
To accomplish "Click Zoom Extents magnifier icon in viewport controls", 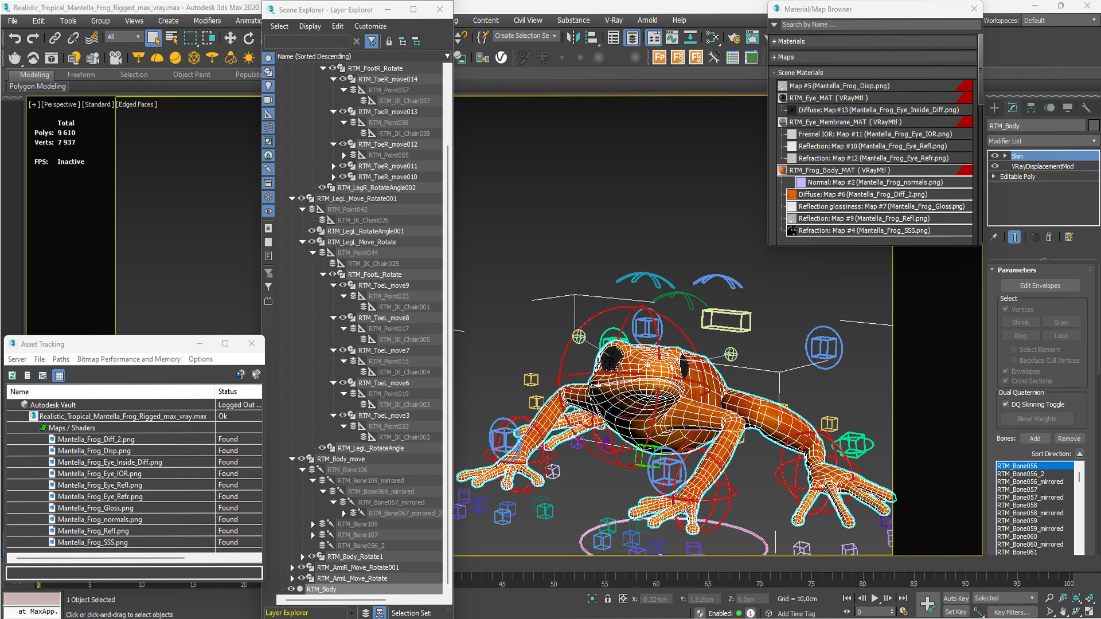I will (x=1049, y=598).
